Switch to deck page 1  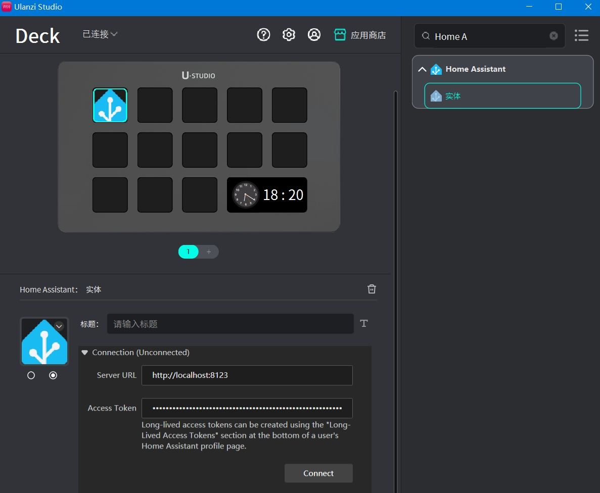tap(188, 252)
